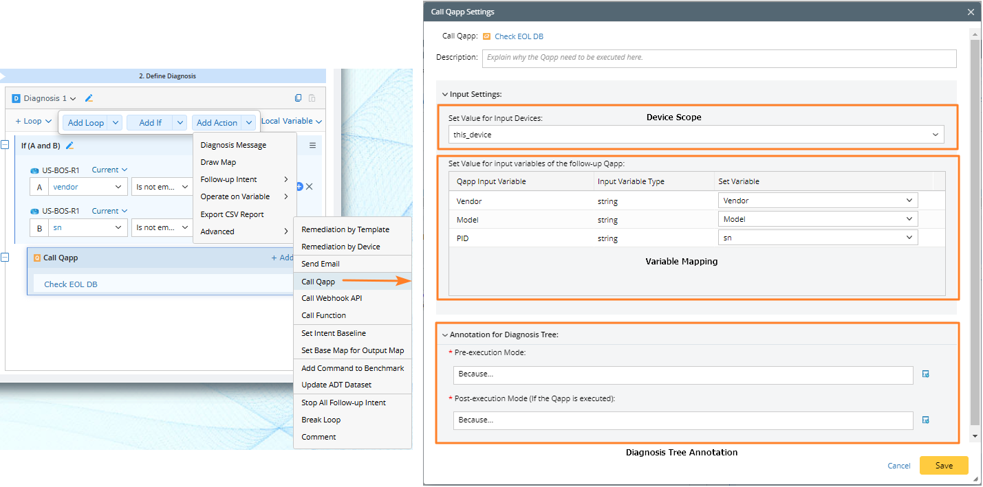Click the copy diagnosis icon
This screenshot has height=487, width=983.
tap(298, 98)
